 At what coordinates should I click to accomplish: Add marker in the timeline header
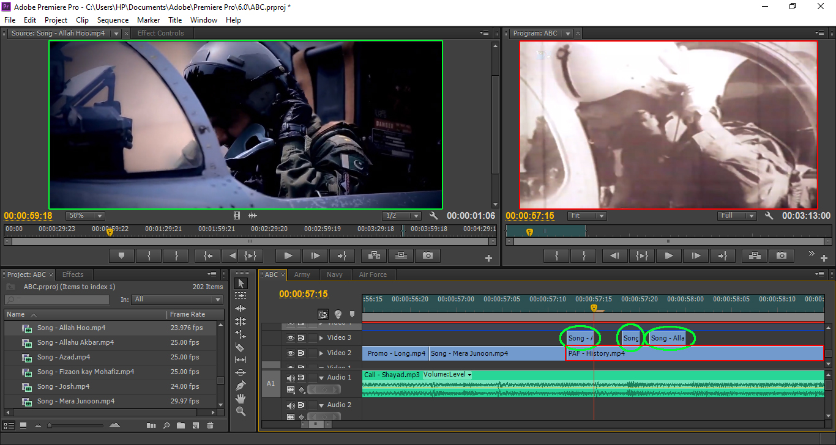[351, 314]
